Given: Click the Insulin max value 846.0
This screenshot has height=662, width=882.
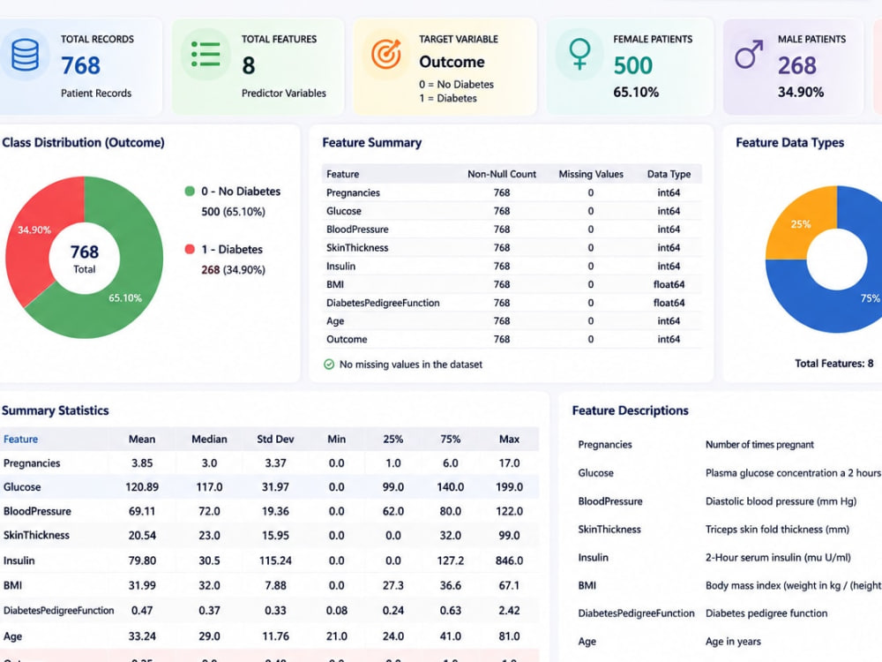Looking at the screenshot, I should [x=509, y=560].
